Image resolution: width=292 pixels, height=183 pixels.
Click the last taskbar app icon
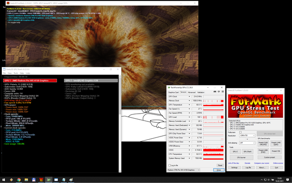point(71,180)
